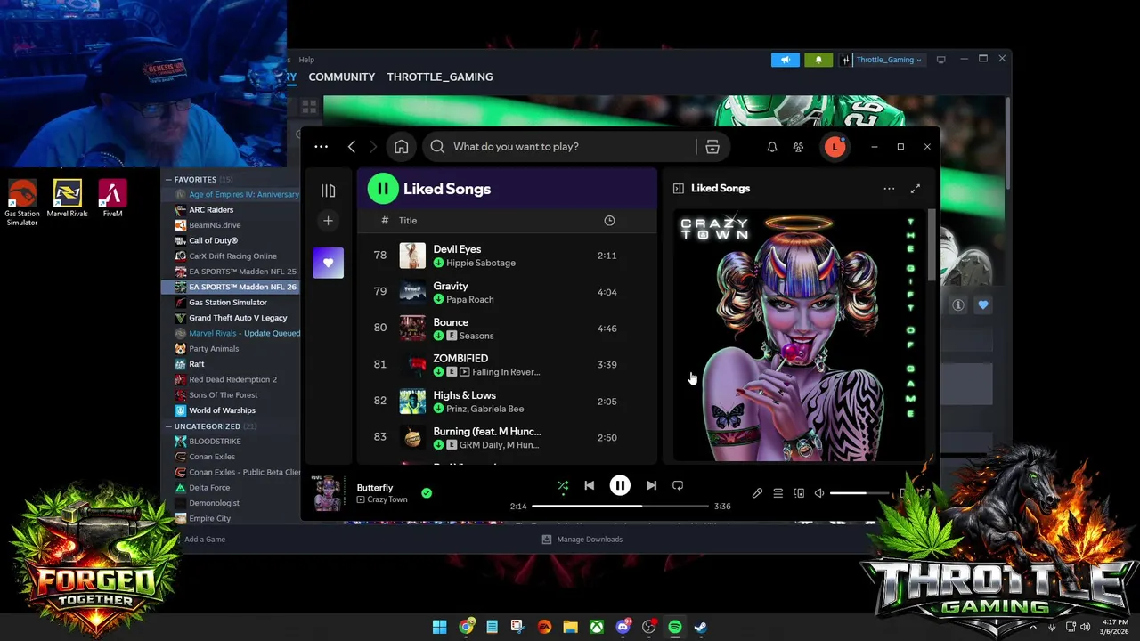Open Spotify notifications bell

pos(772,147)
